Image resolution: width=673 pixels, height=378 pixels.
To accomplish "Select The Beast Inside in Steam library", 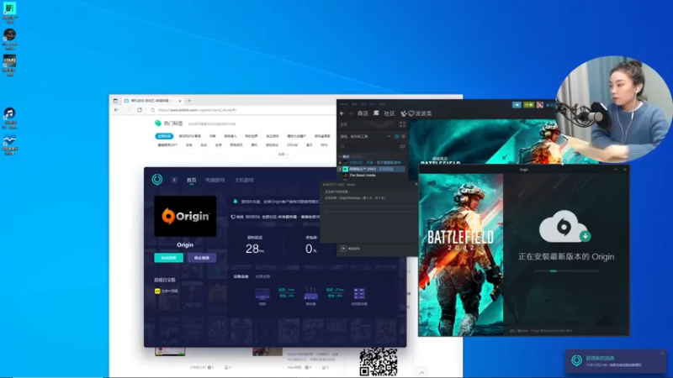I will pos(363,176).
